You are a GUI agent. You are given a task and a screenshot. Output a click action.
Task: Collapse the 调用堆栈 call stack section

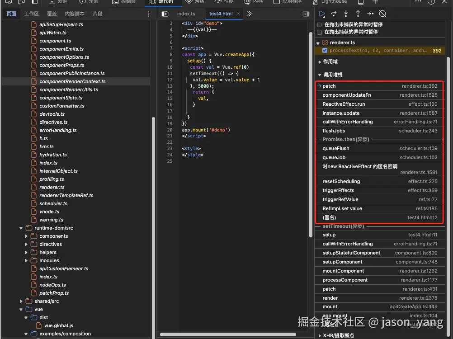[x=320, y=75]
